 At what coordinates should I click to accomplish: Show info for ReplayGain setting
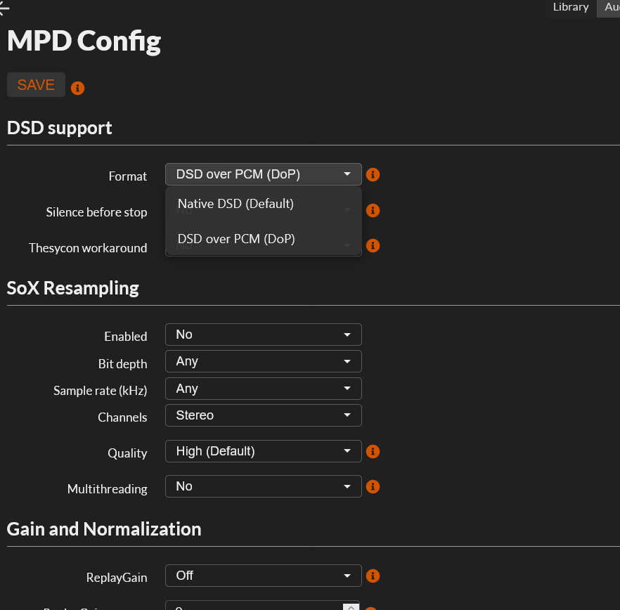pos(373,576)
